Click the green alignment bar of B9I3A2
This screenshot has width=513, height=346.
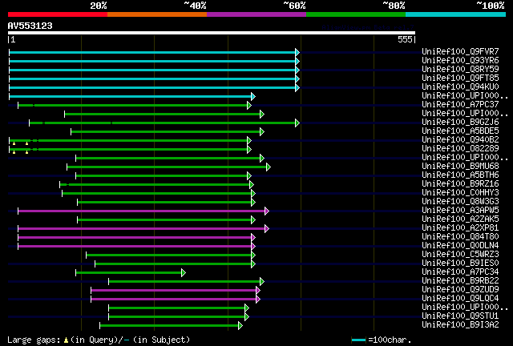pyautogui.click(x=169, y=326)
